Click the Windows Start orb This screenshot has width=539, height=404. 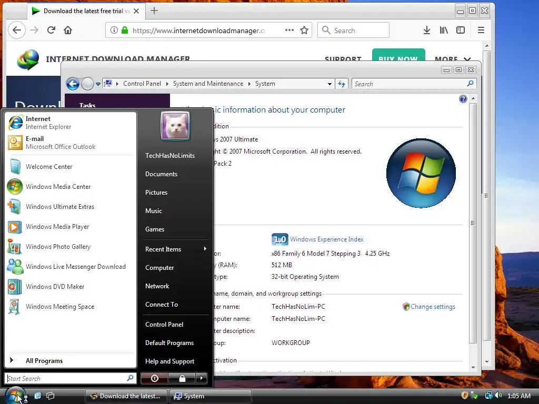[x=15, y=396]
